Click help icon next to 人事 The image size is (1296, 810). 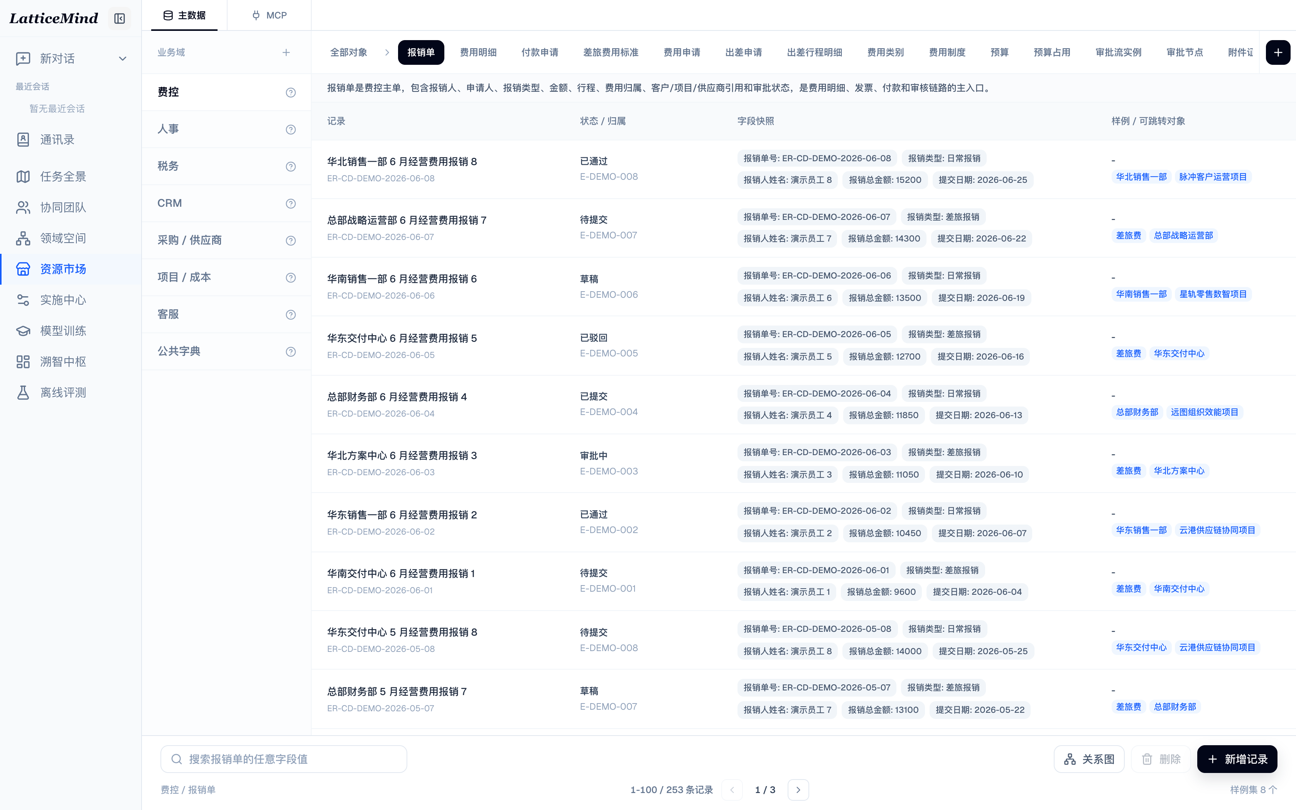(x=291, y=130)
